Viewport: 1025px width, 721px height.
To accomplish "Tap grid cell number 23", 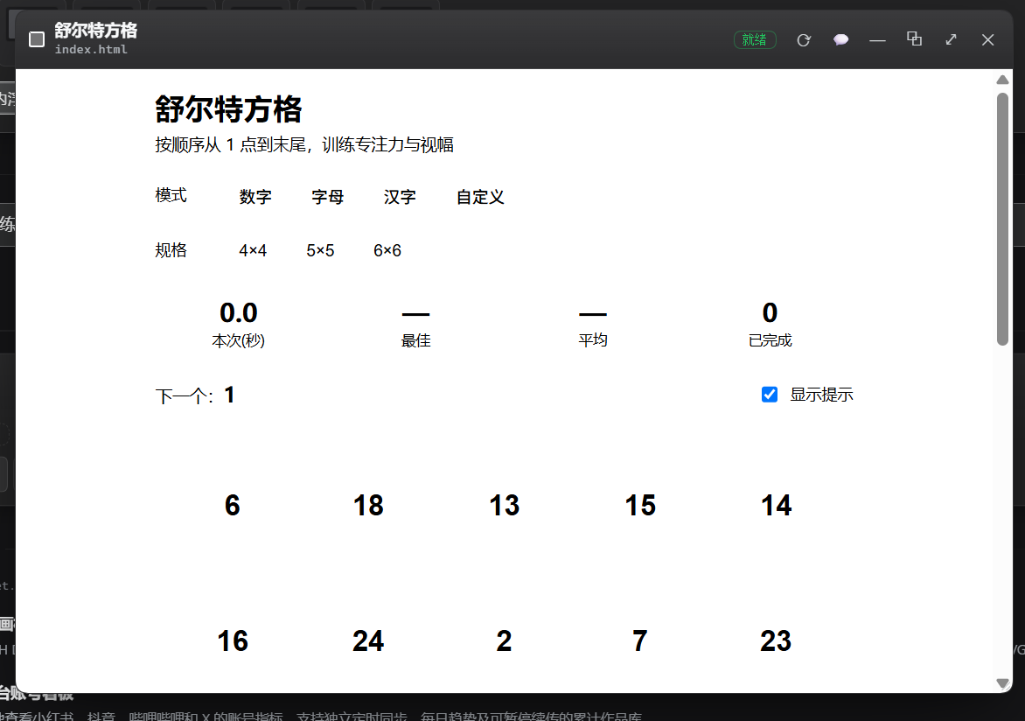I will coord(776,640).
